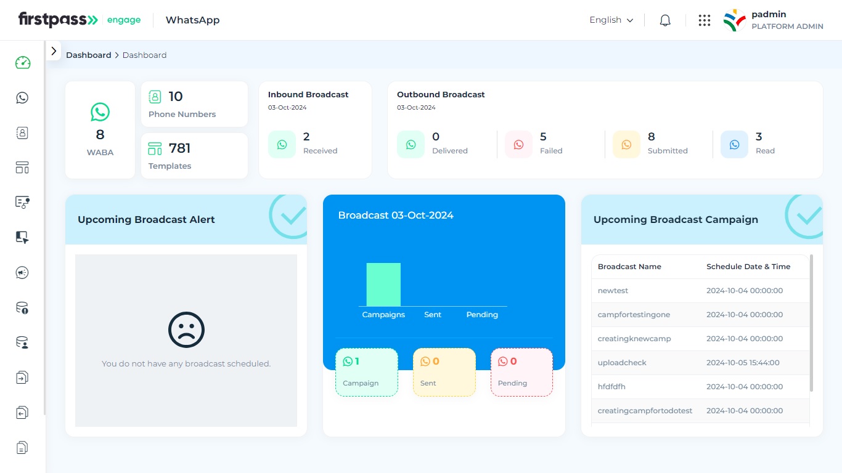The image size is (842, 473).
Task: Select the WhatsApp chat icon in sidebar
Action: point(22,97)
